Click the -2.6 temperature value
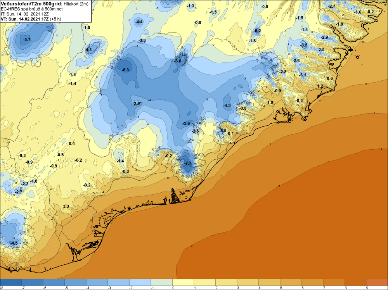This screenshot has height=290, width=388. point(296,60)
